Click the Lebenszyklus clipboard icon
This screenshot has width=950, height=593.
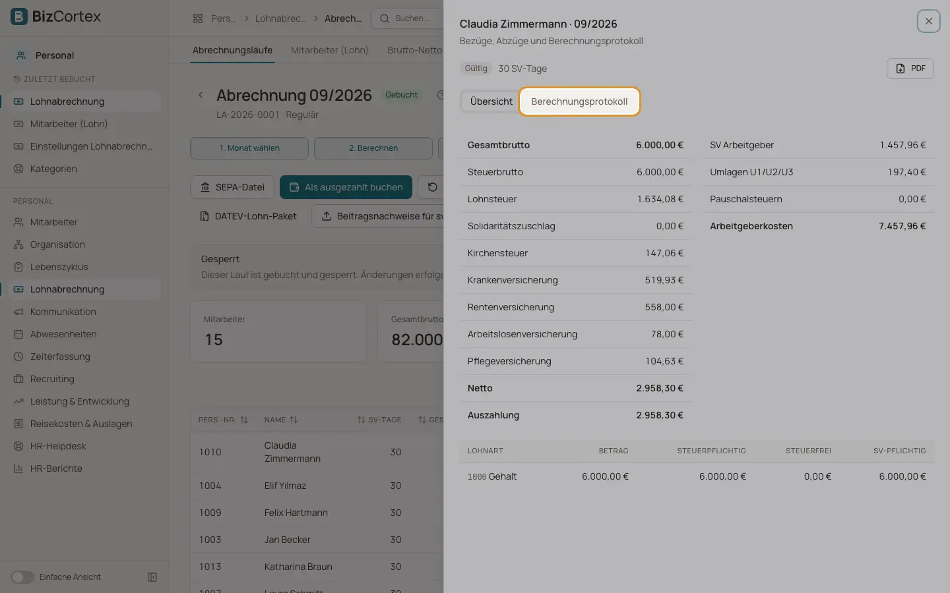(18, 267)
